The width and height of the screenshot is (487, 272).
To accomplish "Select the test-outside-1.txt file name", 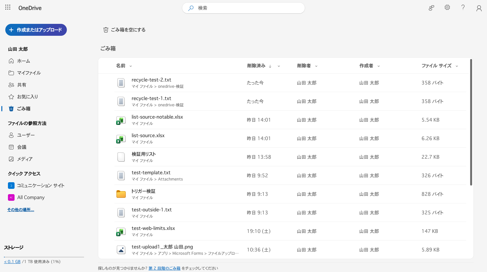I will 152,210.
